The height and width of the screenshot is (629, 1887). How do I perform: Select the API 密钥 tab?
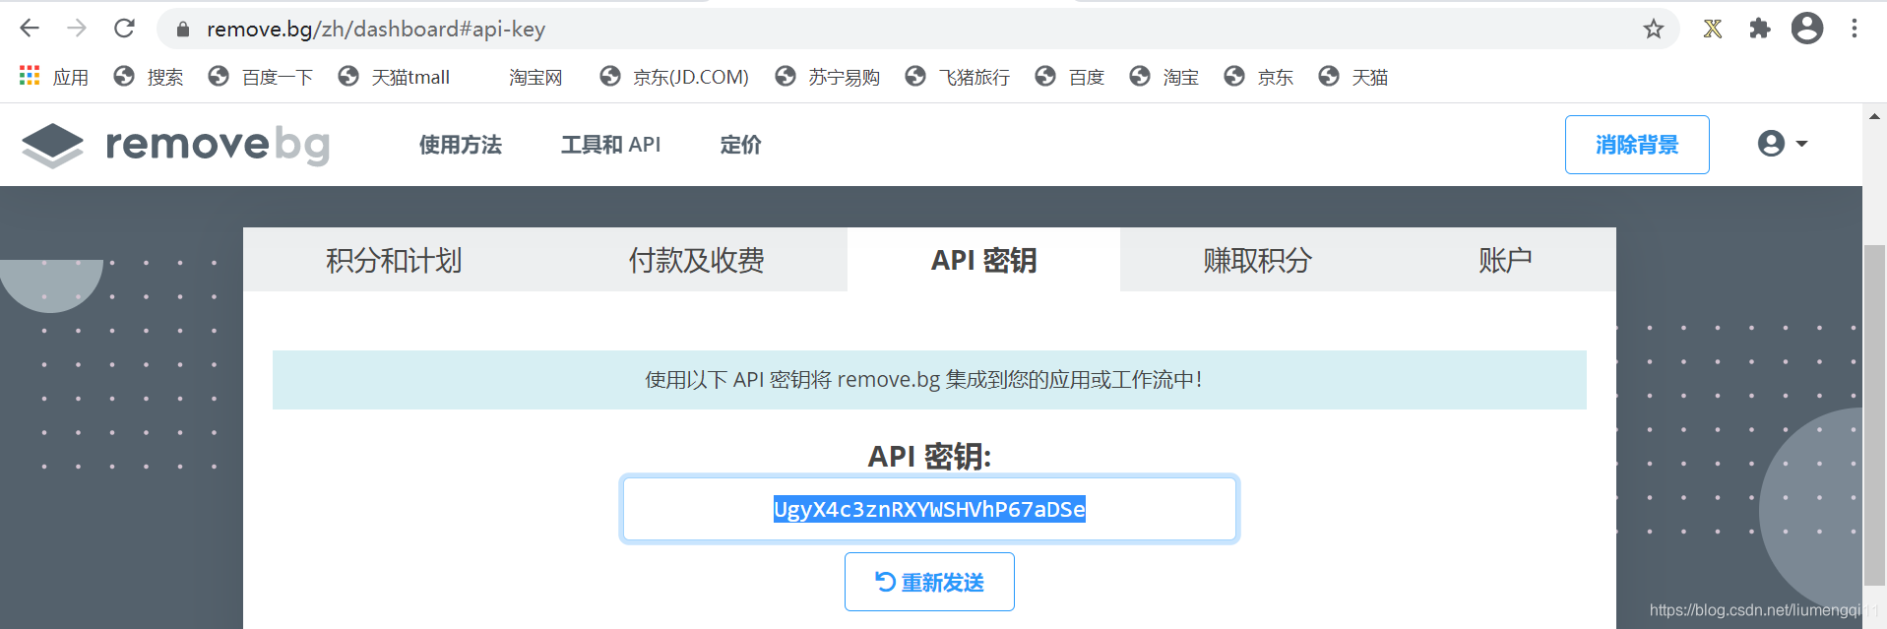tap(983, 260)
